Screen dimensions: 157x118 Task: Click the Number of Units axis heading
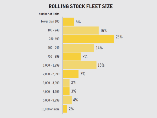pos(49,14)
